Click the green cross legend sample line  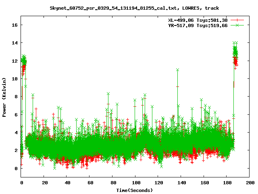(237, 25)
